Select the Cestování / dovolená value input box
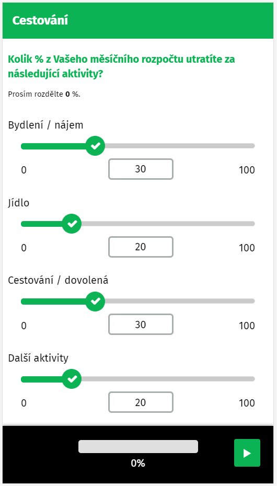The image size is (277, 486). point(141,325)
